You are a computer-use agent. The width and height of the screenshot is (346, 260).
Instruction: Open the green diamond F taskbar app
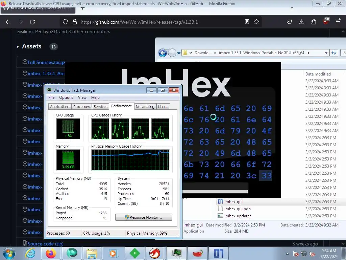[134, 253]
